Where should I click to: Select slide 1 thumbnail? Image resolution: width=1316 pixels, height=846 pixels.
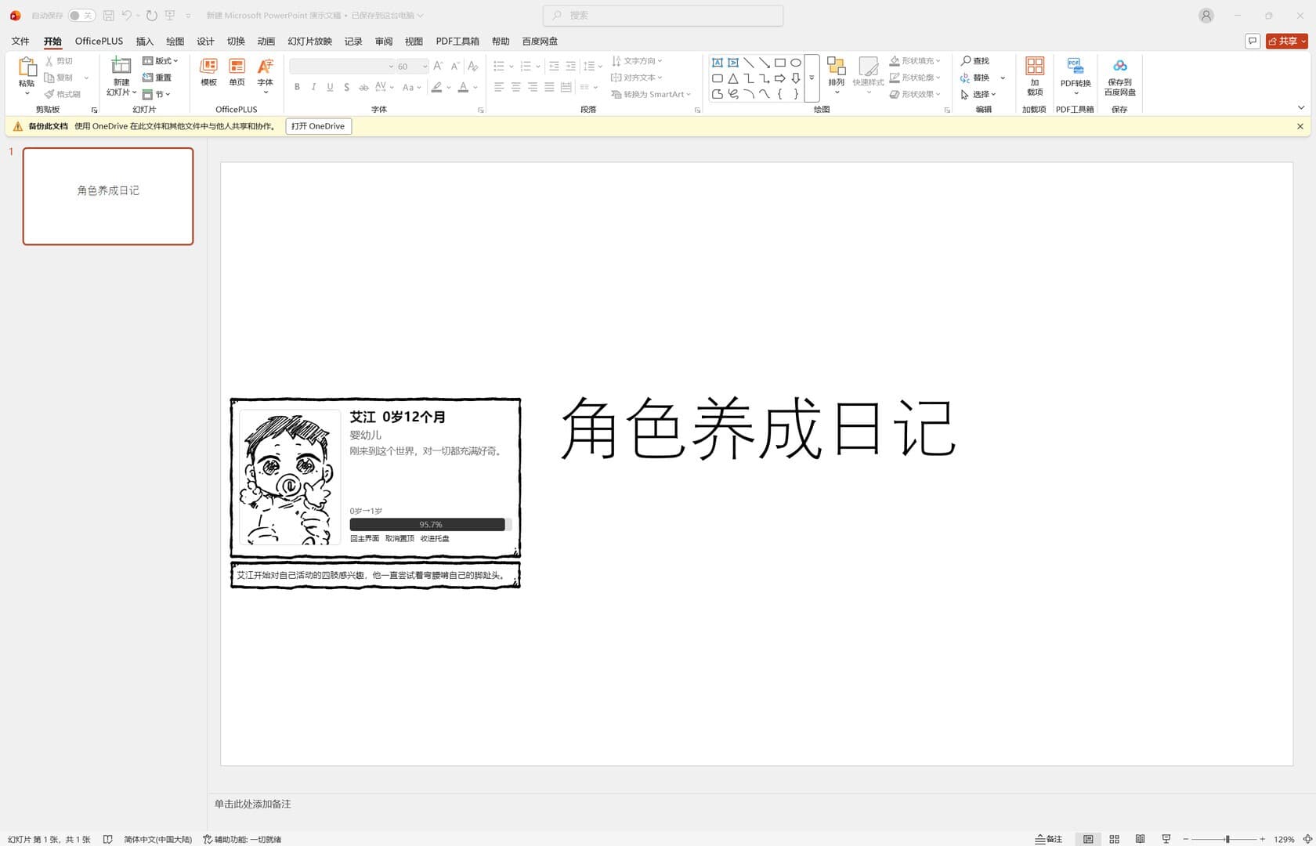tap(108, 196)
